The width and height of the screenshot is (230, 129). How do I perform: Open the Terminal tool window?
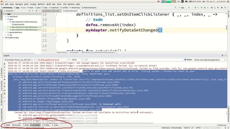[x=17, y=125]
